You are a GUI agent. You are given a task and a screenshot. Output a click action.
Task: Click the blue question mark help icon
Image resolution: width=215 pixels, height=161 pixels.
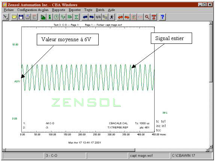pyautogui.click(x=162, y=17)
